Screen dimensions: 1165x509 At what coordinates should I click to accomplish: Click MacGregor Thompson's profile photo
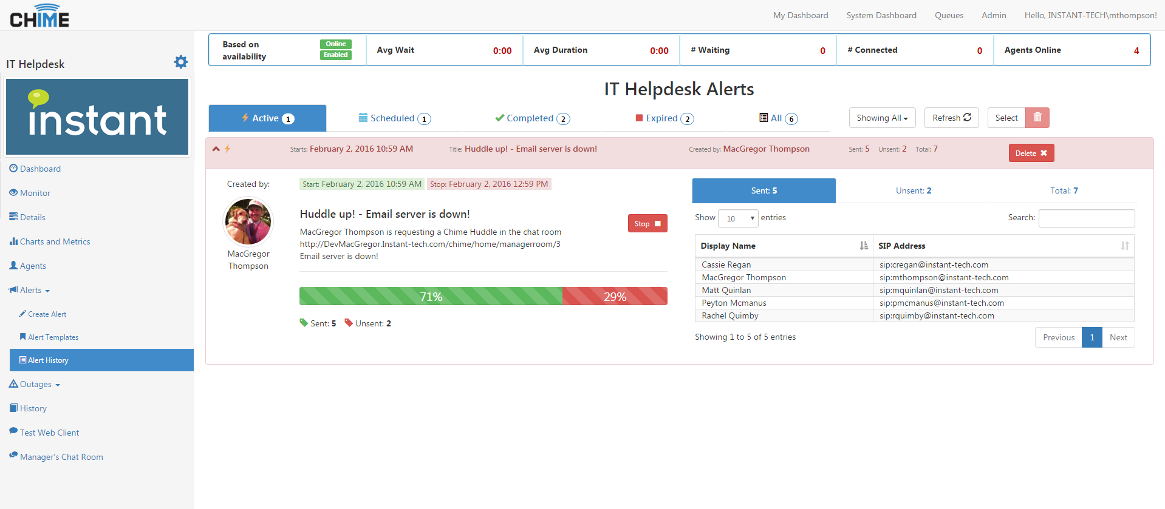coord(248,222)
